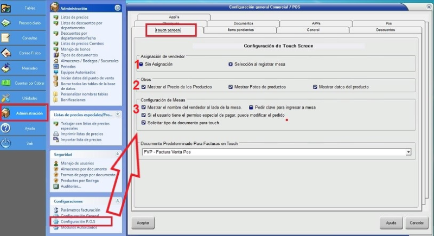The image size is (434, 236).
Task: Select the Consultas sidebar icon
Action: pyautogui.click(x=7, y=39)
